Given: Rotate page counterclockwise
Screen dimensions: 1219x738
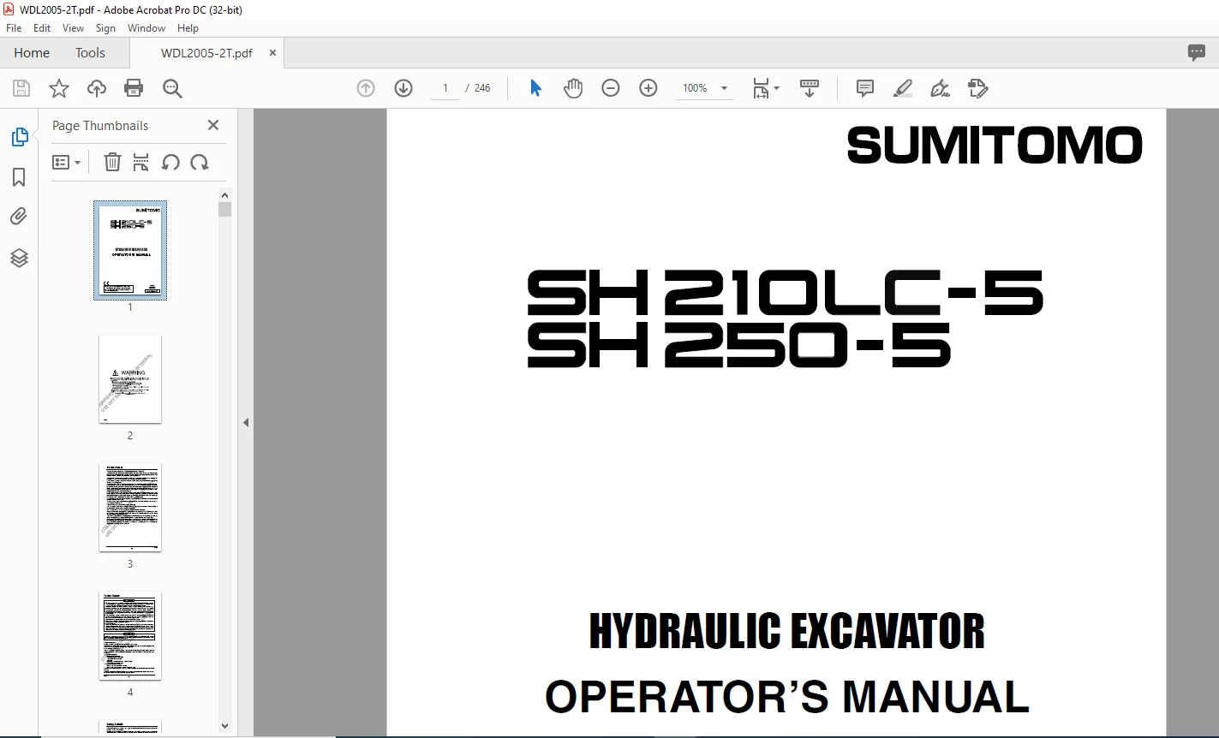Looking at the screenshot, I should tap(170, 162).
